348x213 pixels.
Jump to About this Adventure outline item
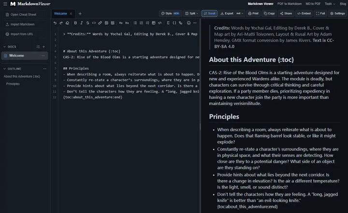tap(22, 76)
